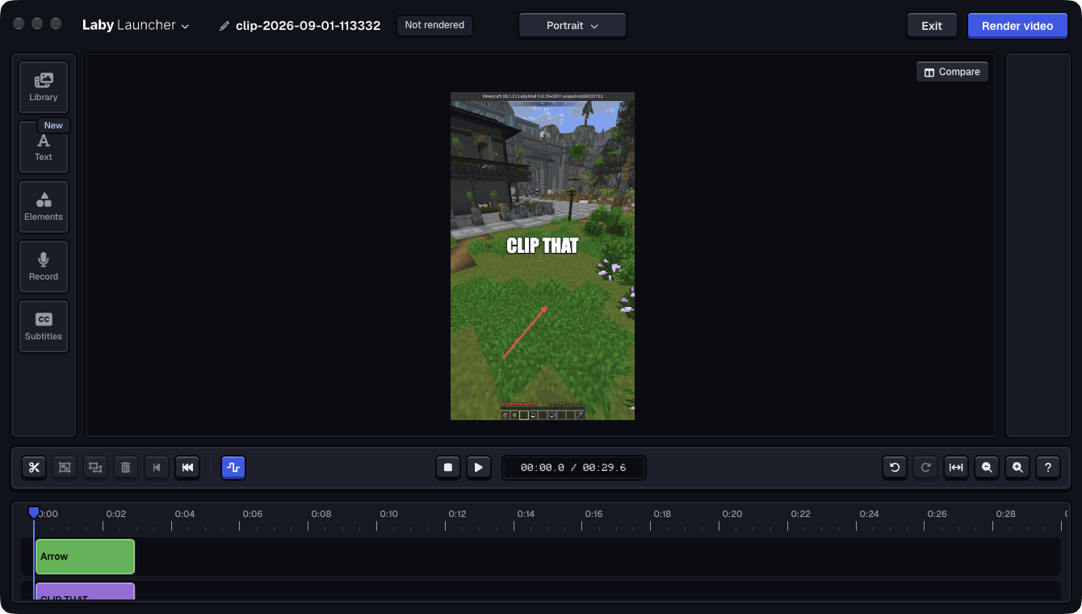This screenshot has height=614, width=1082.
Task: Fit the timeline to width
Action: pyautogui.click(x=956, y=467)
